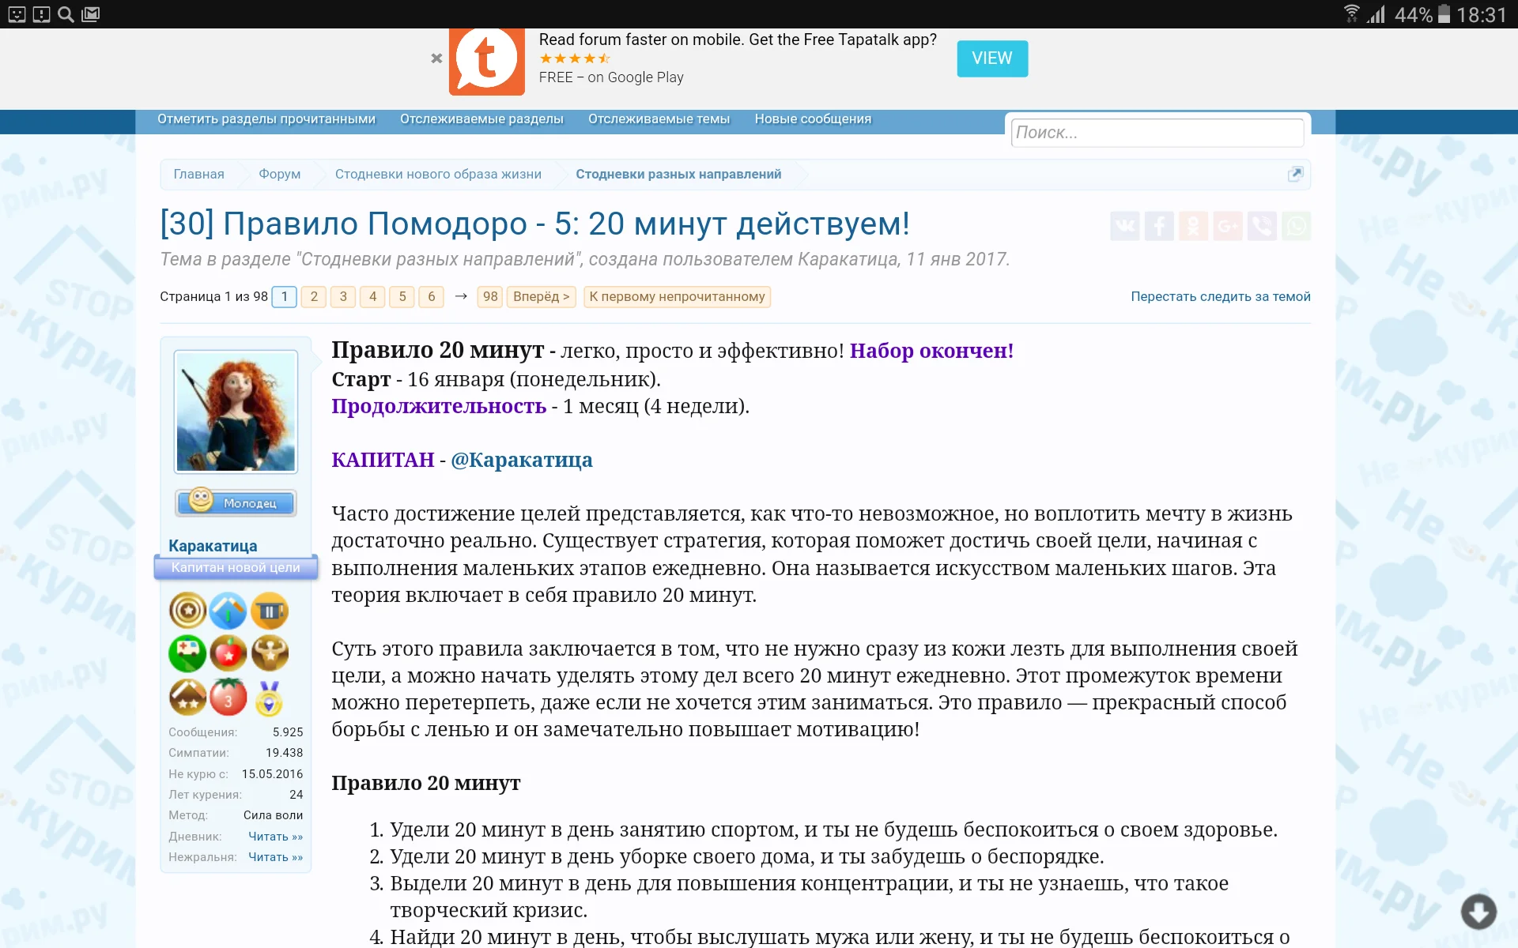This screenshot has width=1518, height=948.
Task: Switch to 'Отслеживаемые темы' section
Action: 659,118
